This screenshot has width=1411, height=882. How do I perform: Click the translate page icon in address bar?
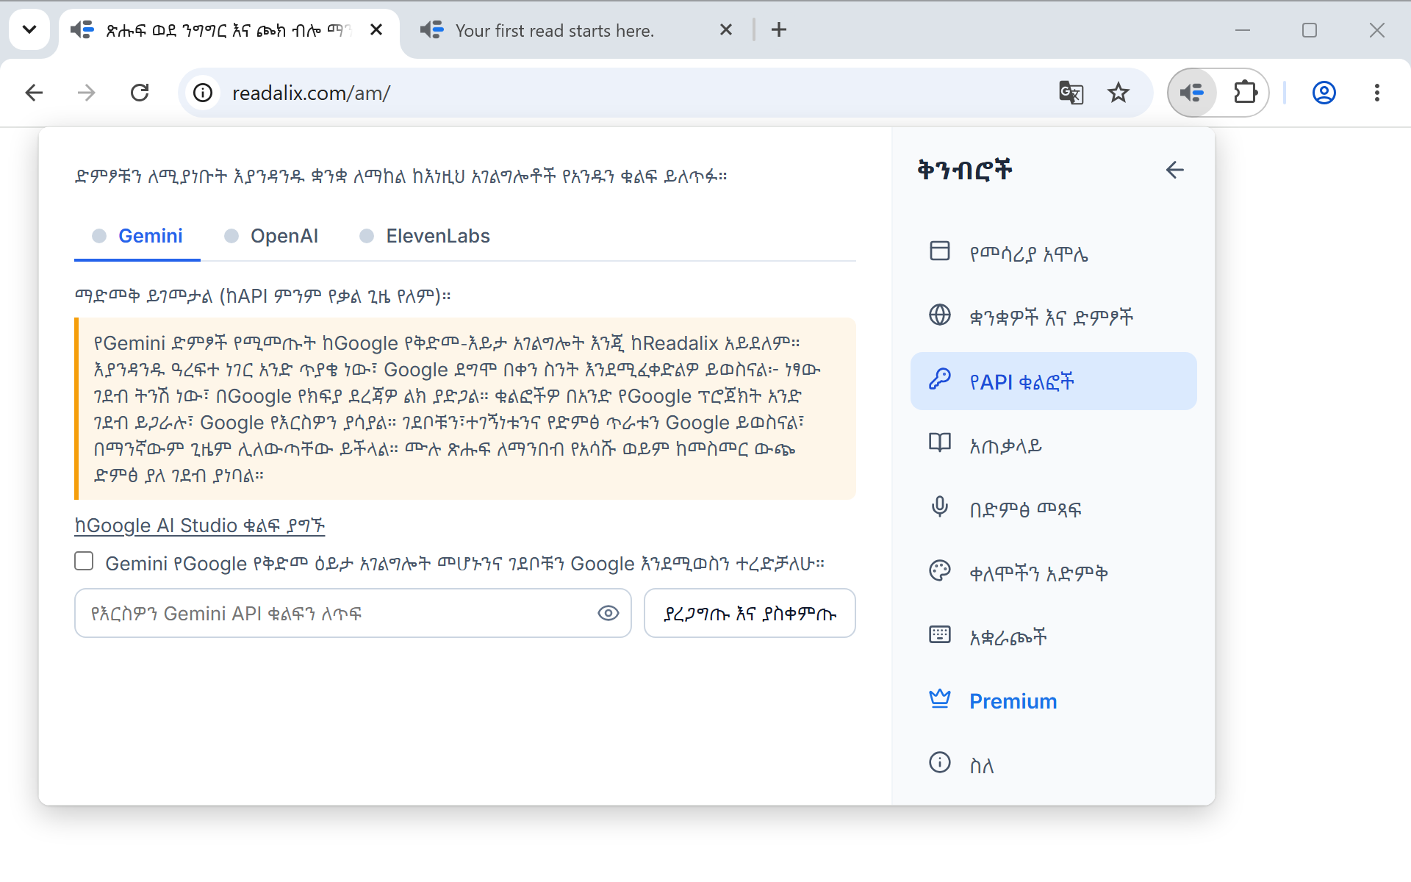[1071, 93]
